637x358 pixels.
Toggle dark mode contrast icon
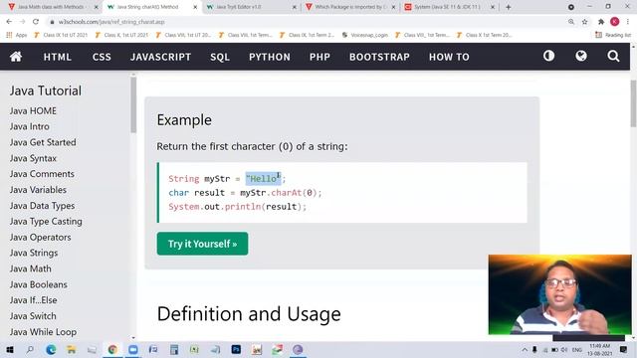click(x=548, y=56)
